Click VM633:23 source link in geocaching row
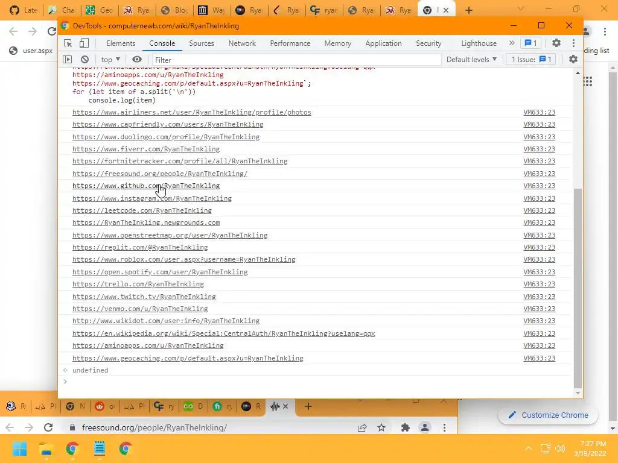618x463 pixels. 539,358
